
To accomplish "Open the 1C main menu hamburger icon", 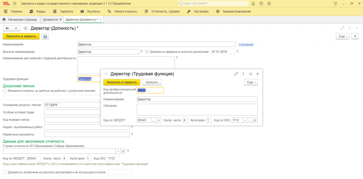I will pos(15,4).
